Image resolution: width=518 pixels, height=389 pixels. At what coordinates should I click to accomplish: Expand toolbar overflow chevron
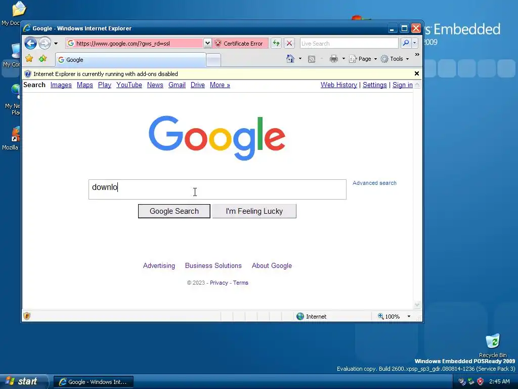[x=417, y=55]
